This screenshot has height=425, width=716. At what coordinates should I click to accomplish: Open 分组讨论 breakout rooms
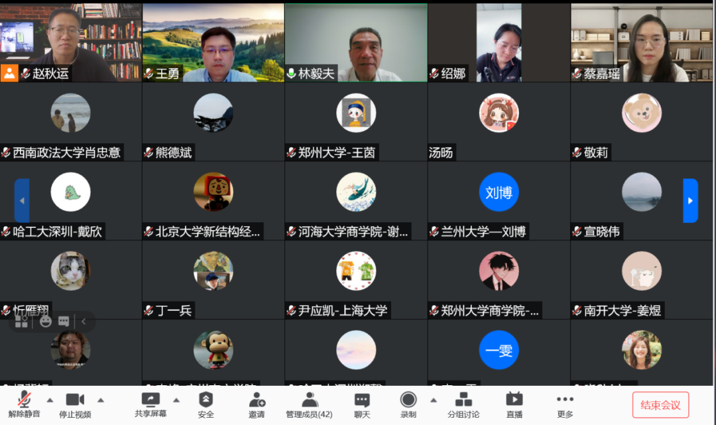(x=463, y=405)
